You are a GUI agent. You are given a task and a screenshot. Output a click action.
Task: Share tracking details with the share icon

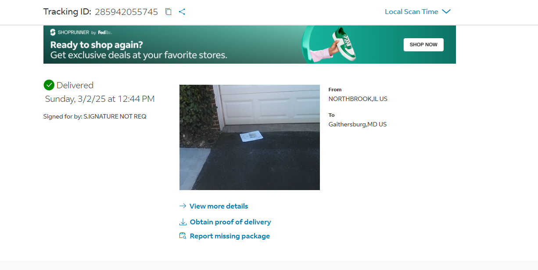(x=182, y=12)
